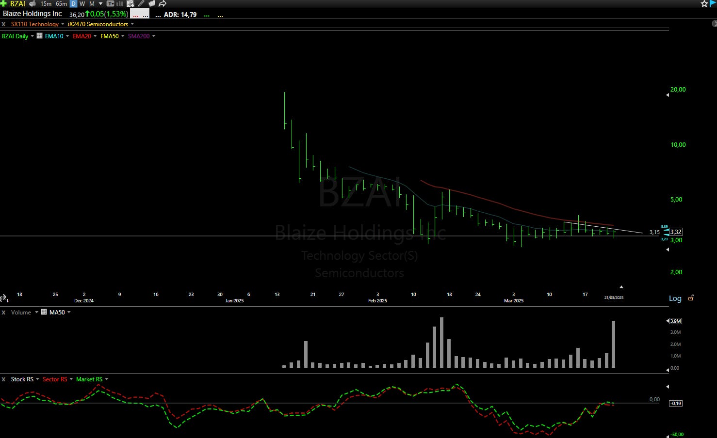This screenshot has width=717, height=438.
Task: Click the 10,00 price axis label
Action: (678, 144)
